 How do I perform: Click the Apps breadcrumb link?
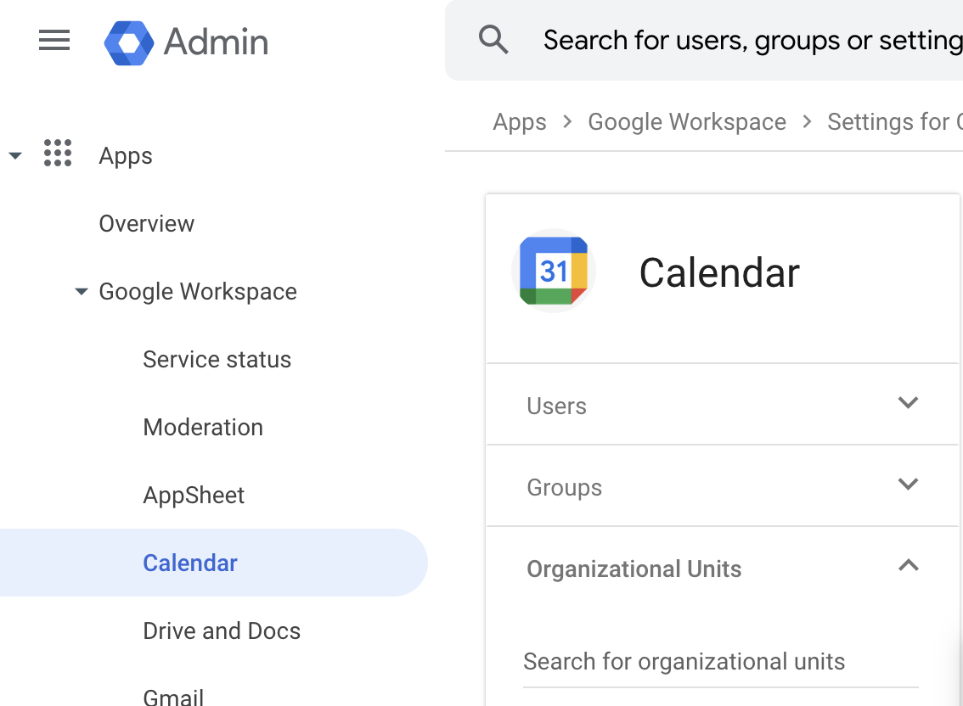click(x=520, y=122)
